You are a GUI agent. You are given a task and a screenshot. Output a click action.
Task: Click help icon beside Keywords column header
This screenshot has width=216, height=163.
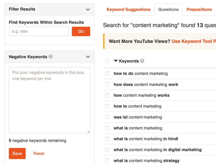coord(142,61)
